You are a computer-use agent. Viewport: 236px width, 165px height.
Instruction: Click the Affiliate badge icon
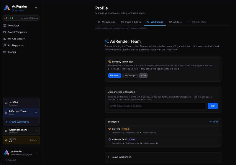coord(171,22)
